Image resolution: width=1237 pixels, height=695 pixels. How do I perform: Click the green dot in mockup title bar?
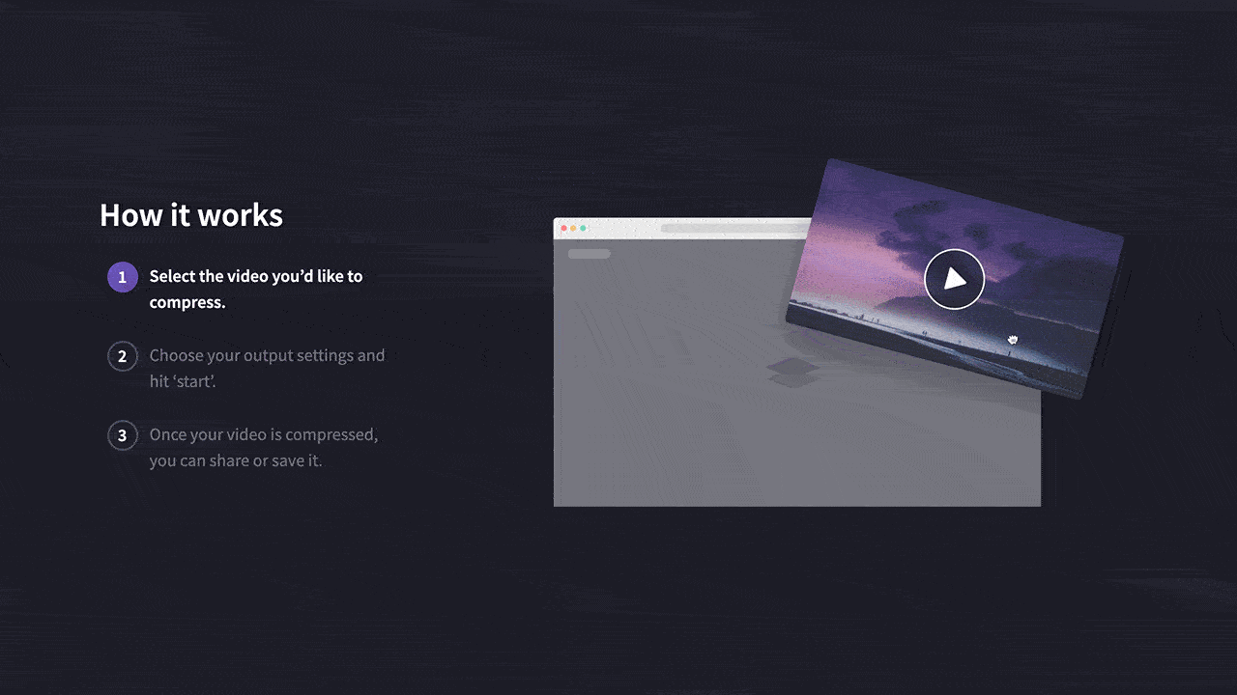pyautogui.click(x=583, y=229)
